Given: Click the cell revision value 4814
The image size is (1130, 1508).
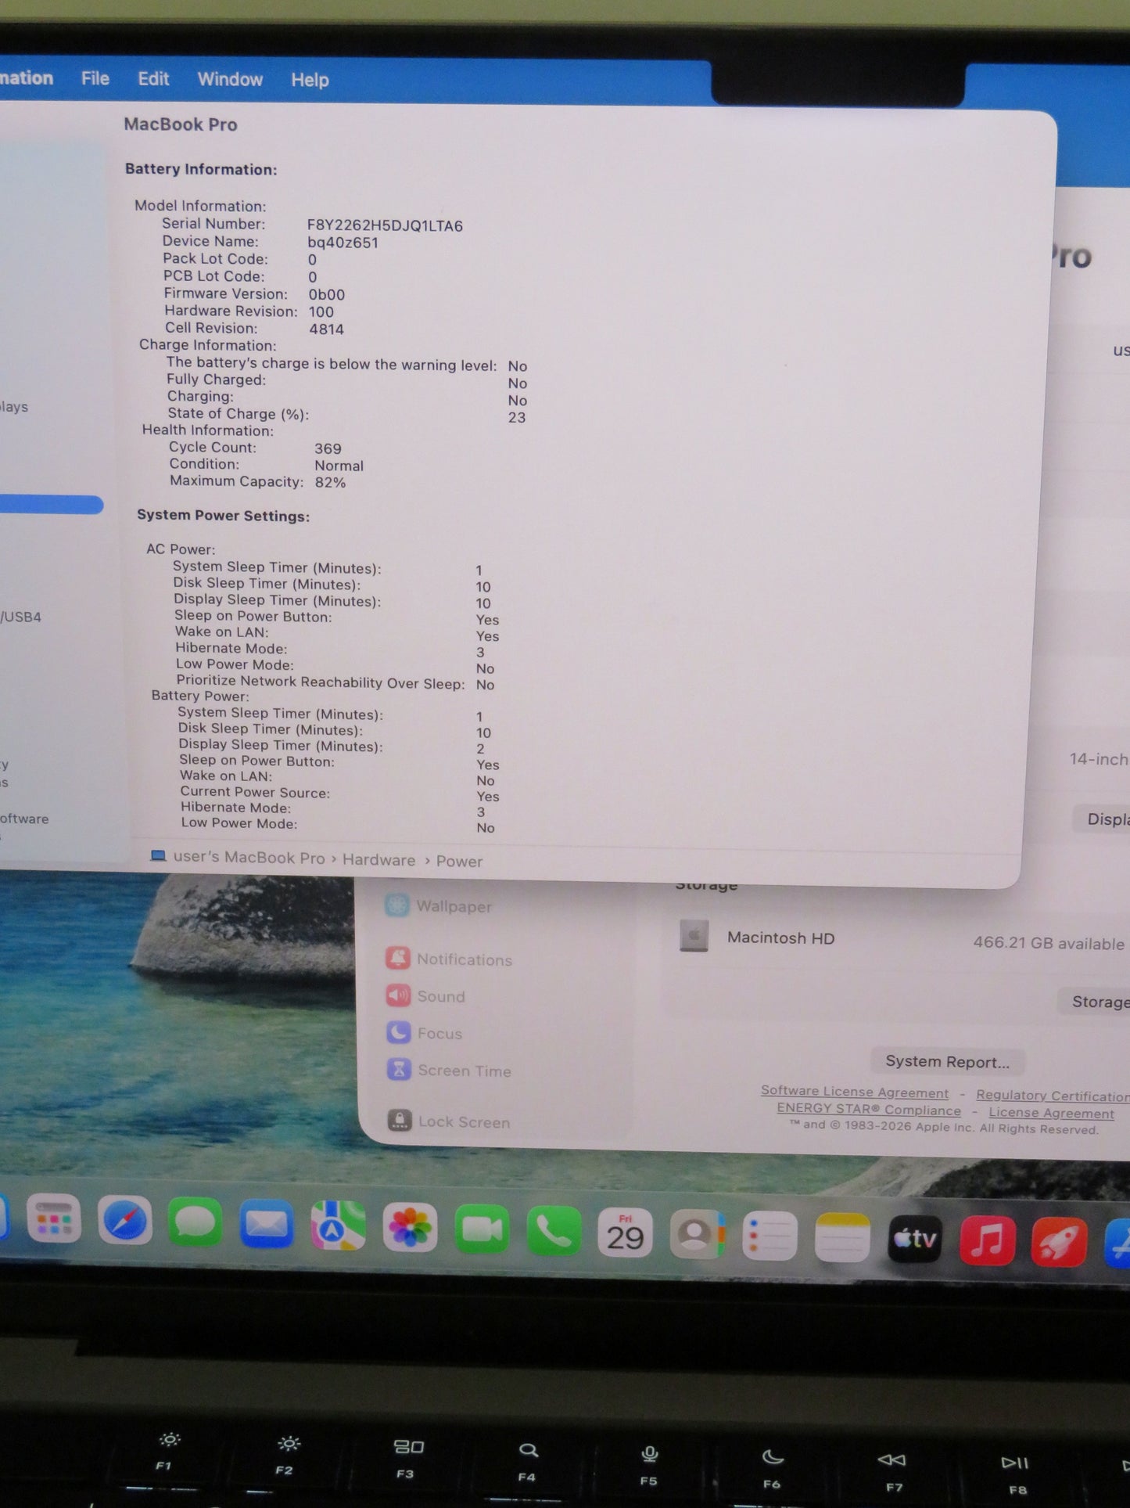Looking at the screenshot, I should click(x=326, y=329).
